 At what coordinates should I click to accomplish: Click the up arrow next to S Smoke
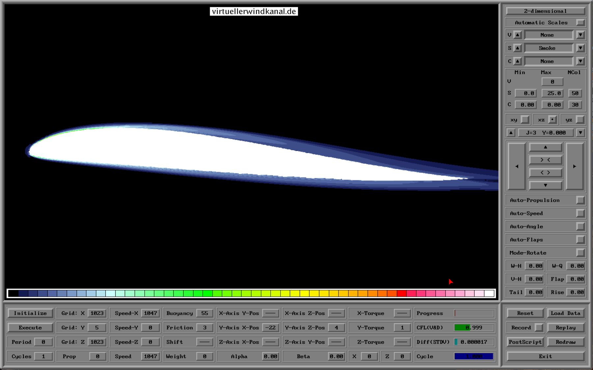pyautogui.click(x=518, y=48)
